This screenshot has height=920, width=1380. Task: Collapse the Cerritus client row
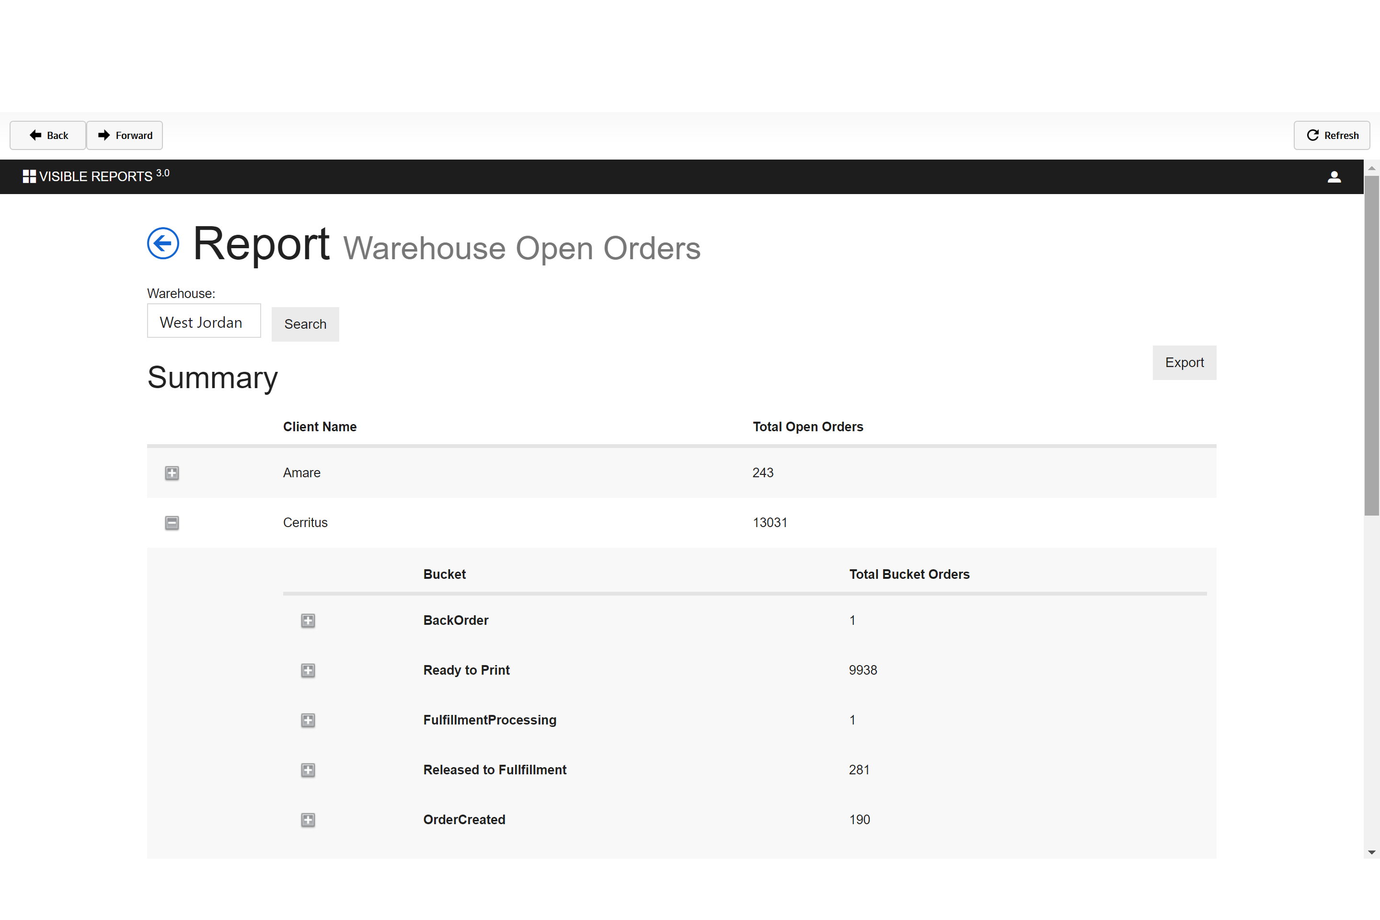click(172, 523)
